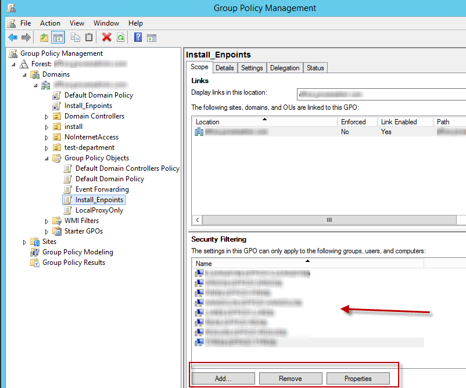Click the Up One Level folder icon

click(x=44, y=38)
